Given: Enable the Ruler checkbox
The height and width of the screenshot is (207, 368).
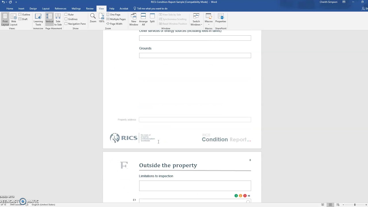Looking at the screenshot, I should coord(66,14).
